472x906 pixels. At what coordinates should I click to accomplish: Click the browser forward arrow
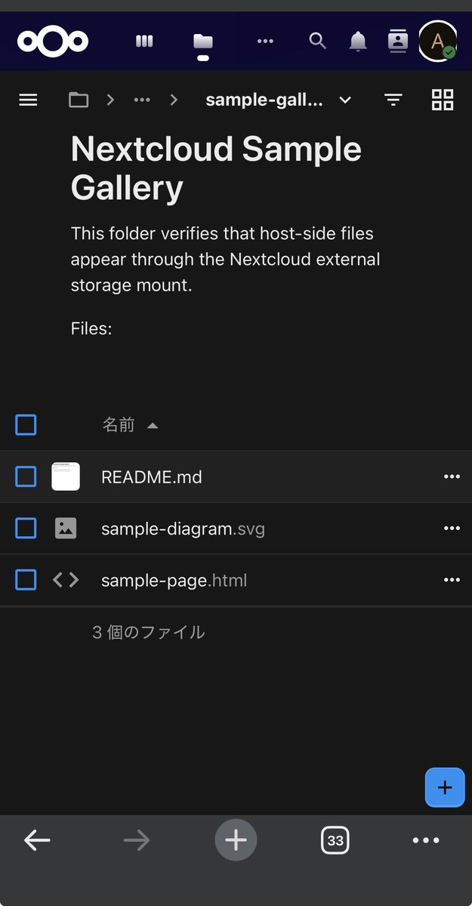click(137, 840)
